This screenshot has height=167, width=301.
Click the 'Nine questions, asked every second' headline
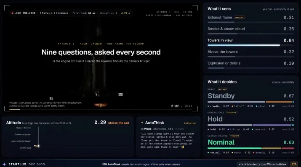(x=101, y=52)
